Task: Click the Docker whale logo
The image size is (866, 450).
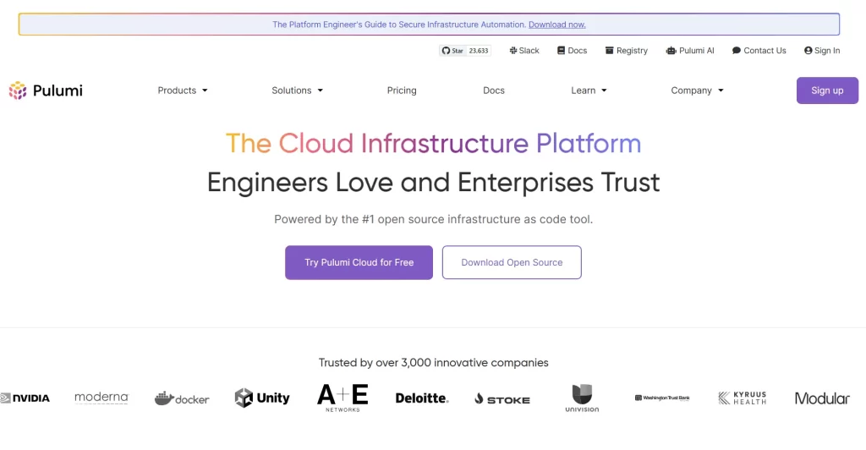Action: click(x=182, y=398)
